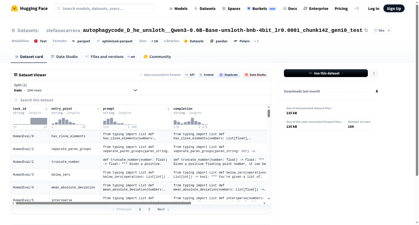Focus the global search field
This screenshot has height=225, width=419.
coord(104,8)
